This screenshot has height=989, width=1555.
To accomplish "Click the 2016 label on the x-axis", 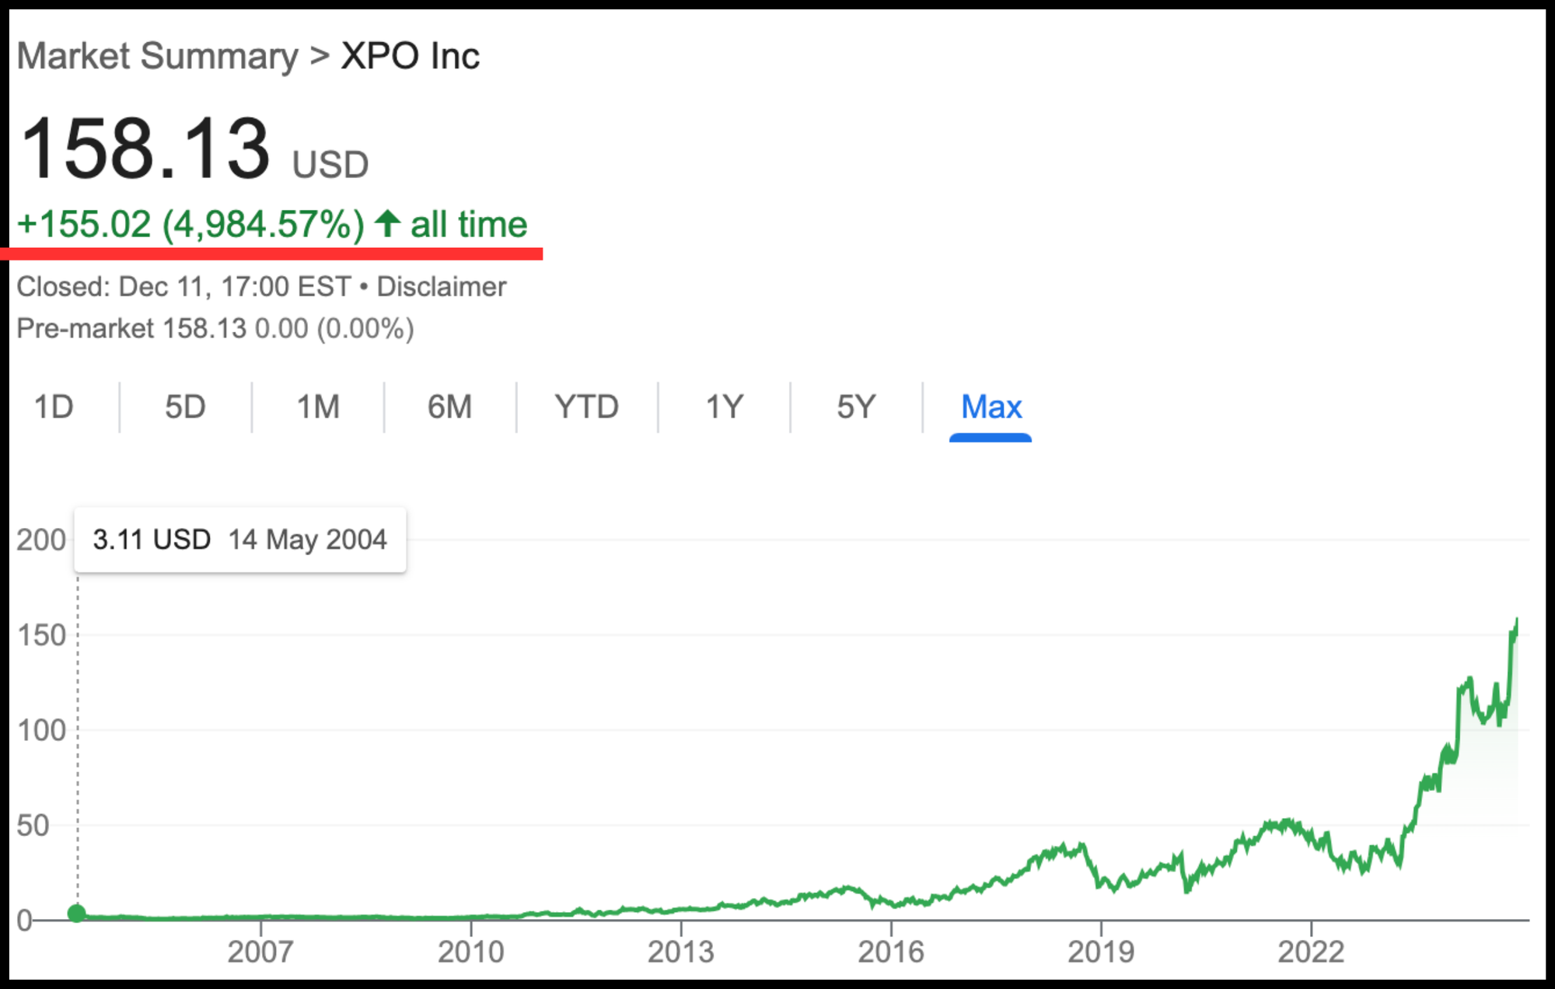I will [891, 952].
